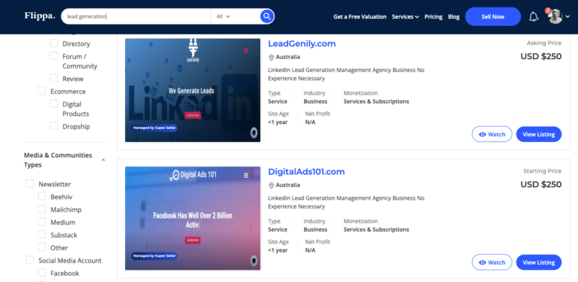This screenshot has height=282, width=578.
Task: Click Services & Subscriptions under LeadGenily
Action: [x=376, y=102]
